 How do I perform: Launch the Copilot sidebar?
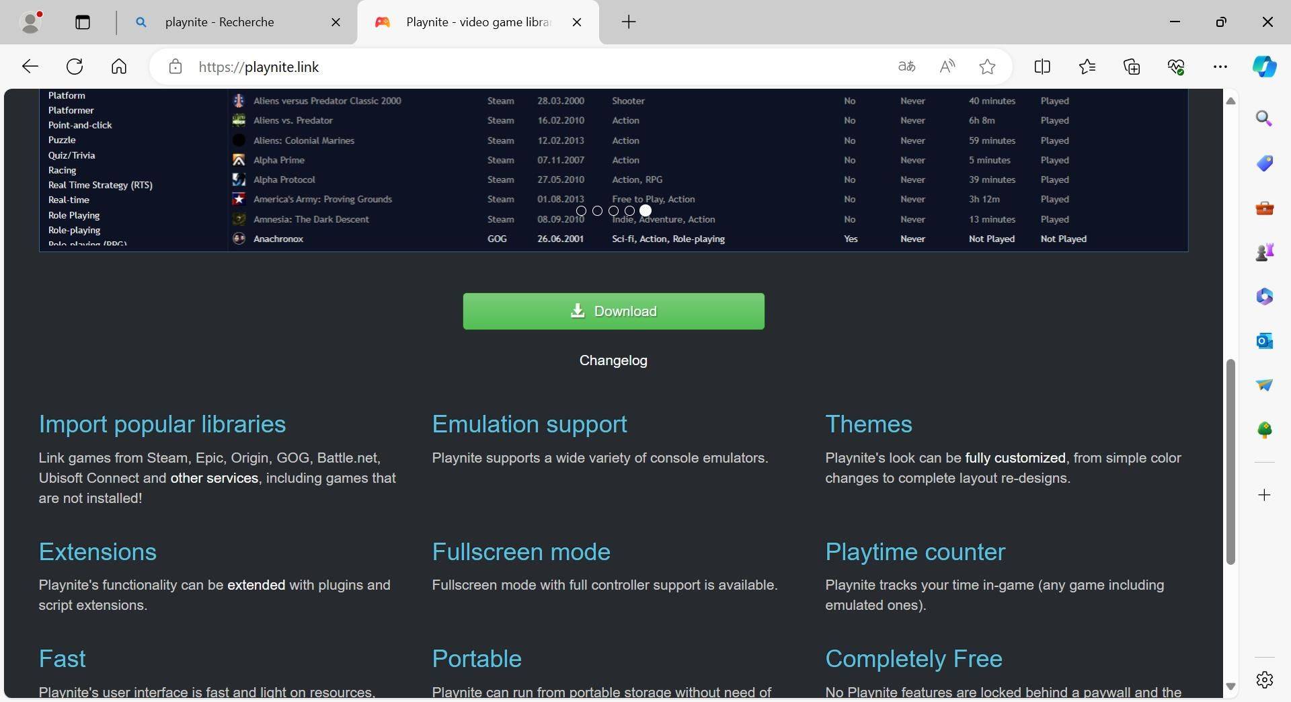click(x=1265, y=67)
